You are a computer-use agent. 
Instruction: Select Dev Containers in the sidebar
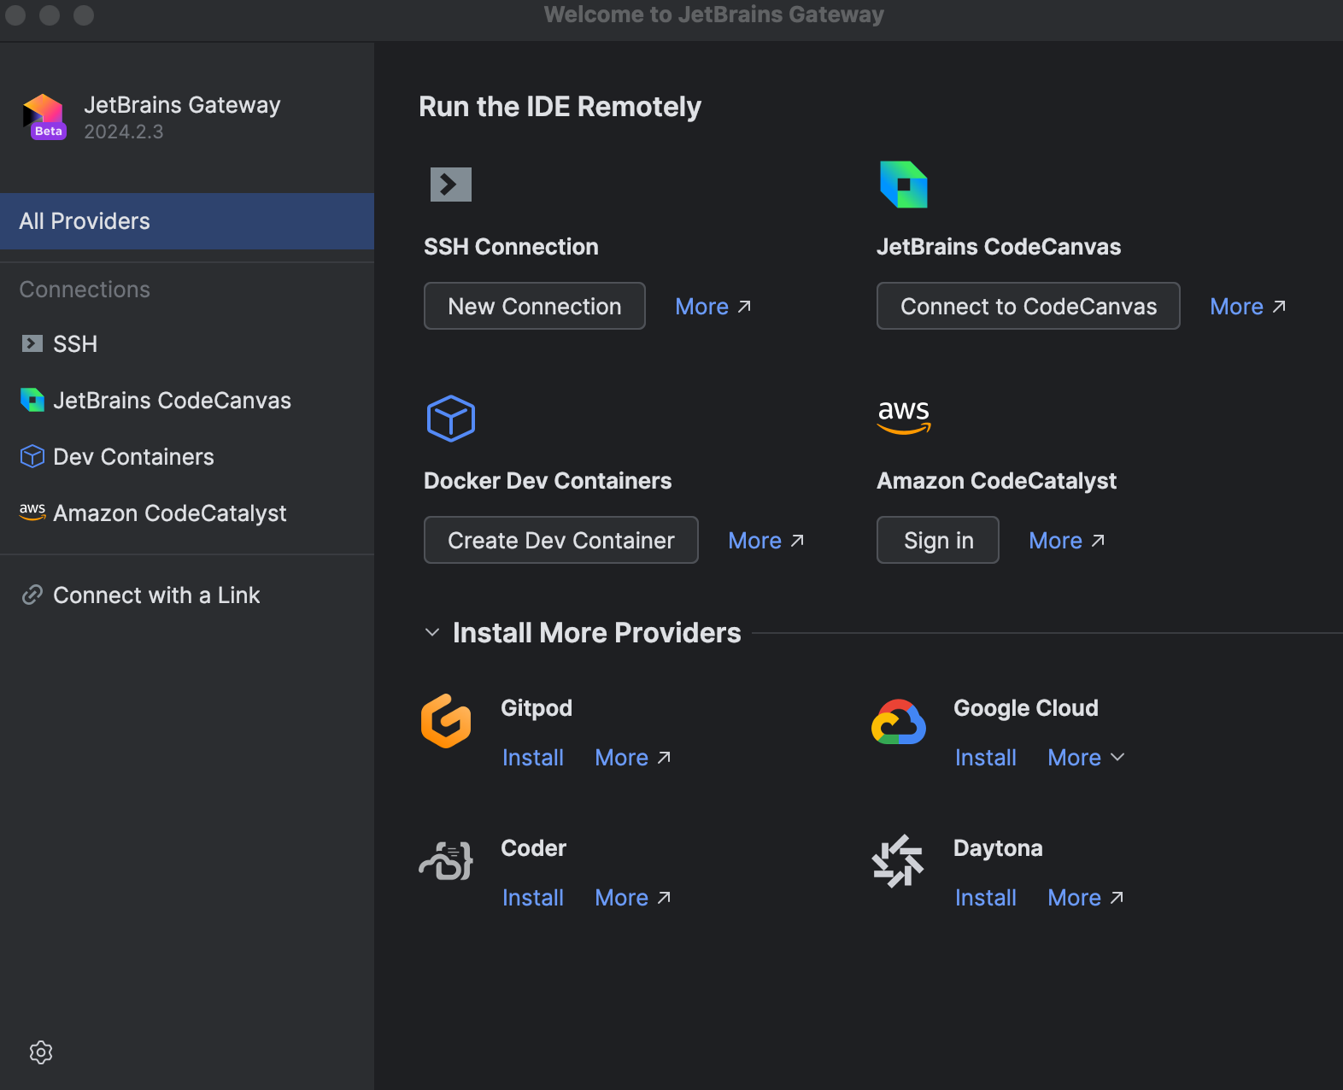(133, 457)
